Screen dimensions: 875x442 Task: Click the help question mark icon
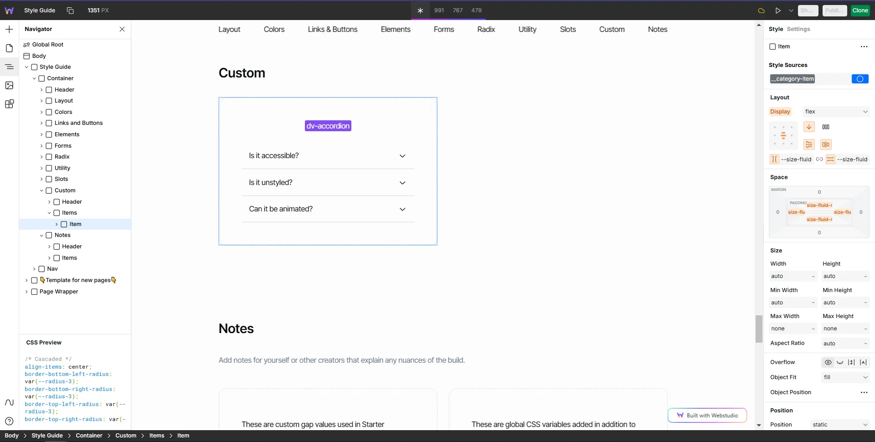[x=9, y=421]
